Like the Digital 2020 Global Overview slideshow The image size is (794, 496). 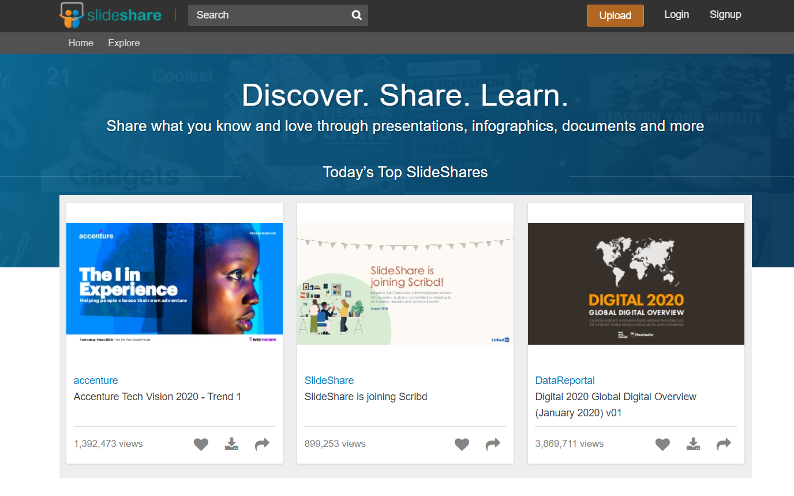pos(662,444)
